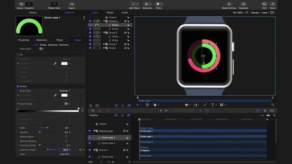The width and height of the screenshot is (292, 164).
Task: Switch to the Library panel tab
Action: (33, 13)
